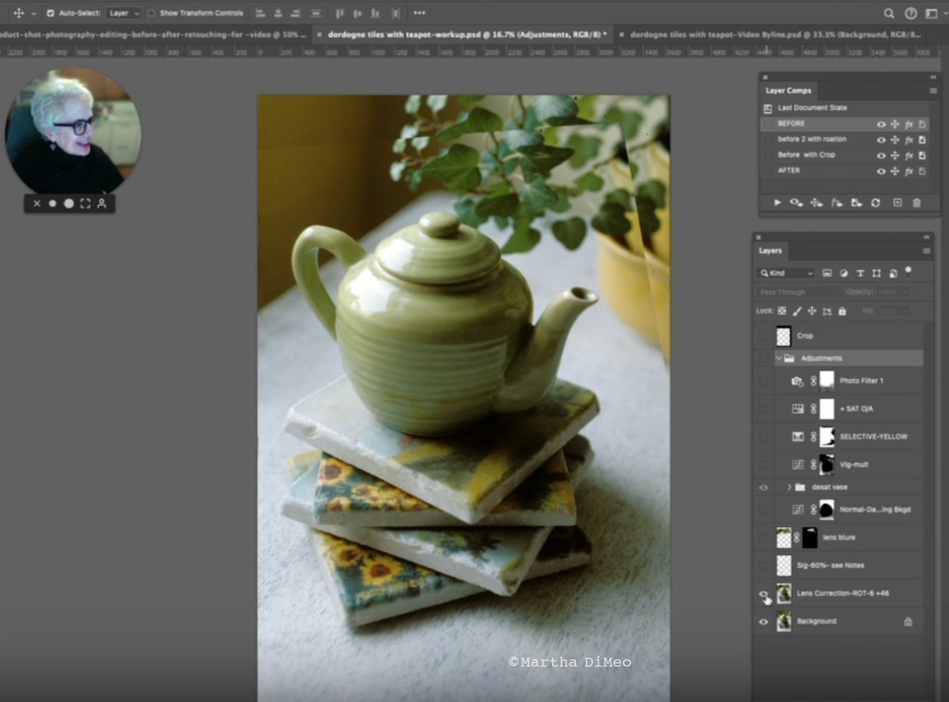
Task: Show the Photo Filter 1 layer visibility box
Action: click(763, 381)
